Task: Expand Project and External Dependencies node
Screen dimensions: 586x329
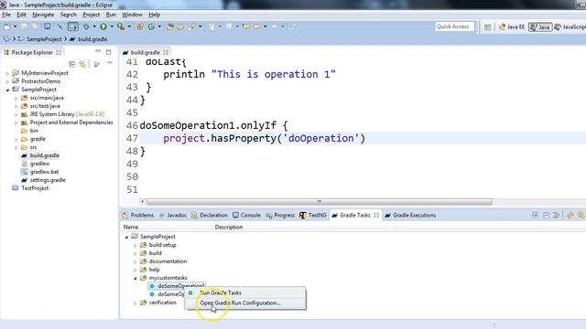Action: pyautogui.click(x=16, y=122)
